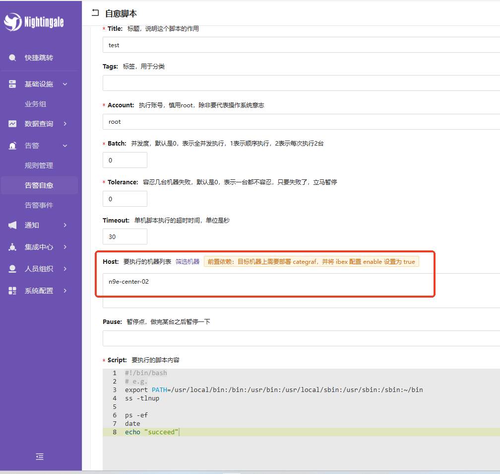
Task: Open the 规则管理 menu item
Action: click(39, 165)
